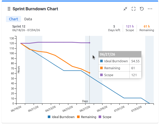
Task: Toggle the Remaining series in the legend
Action: pyautogui.click(x=87, y=117)
